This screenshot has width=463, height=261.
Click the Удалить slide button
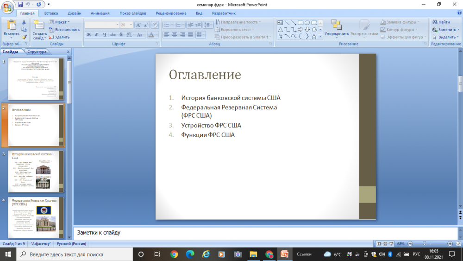pos(59,37)
